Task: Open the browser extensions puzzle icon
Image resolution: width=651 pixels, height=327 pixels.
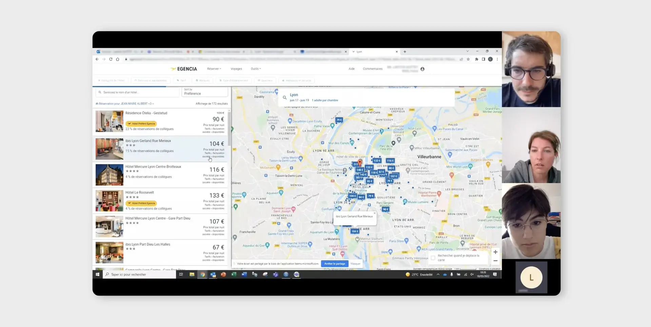Action: (476, 59)
